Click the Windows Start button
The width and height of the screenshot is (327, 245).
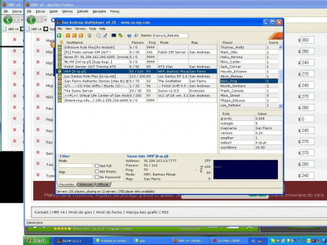[x=37, y=240]
